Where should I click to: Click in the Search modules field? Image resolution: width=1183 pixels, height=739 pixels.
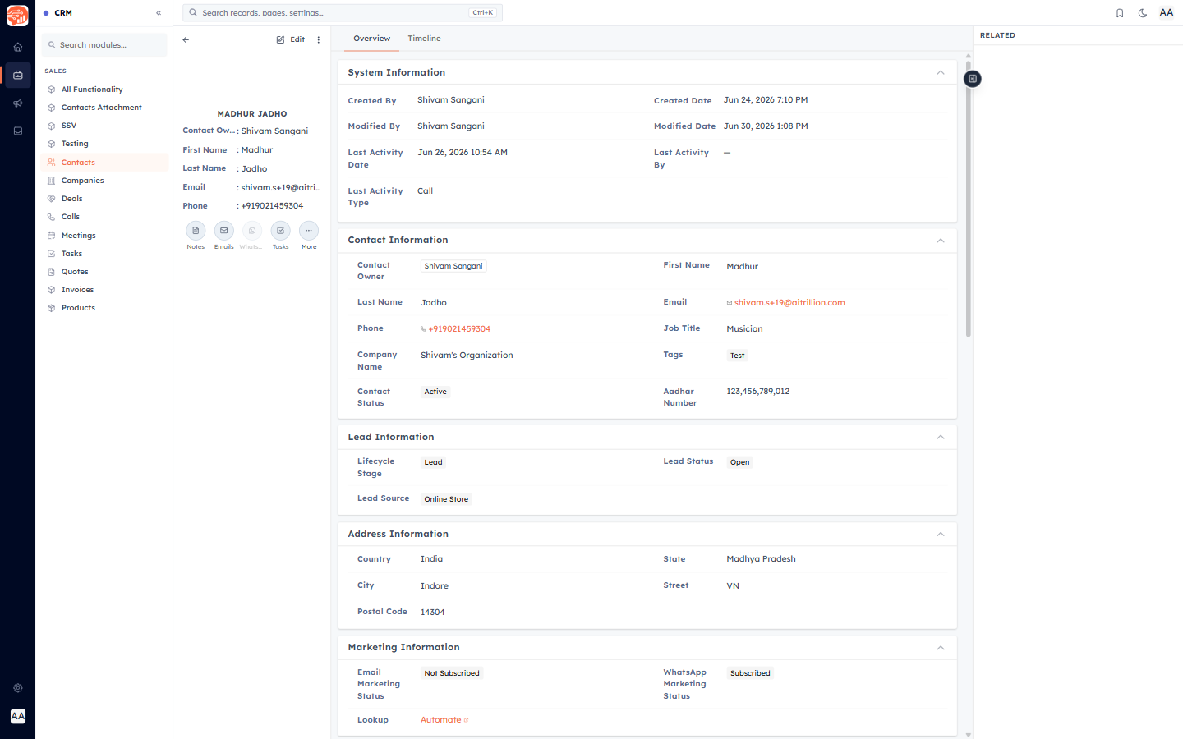105,45
